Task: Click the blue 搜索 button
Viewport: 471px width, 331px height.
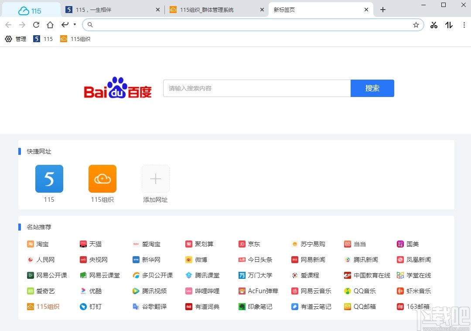Action: pos(372,88)
